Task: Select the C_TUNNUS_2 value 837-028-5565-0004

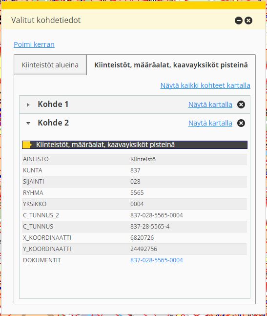Action: pos(157,215)
